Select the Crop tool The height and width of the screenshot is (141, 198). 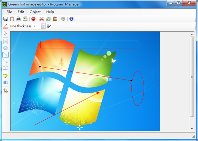[x=5, y=91]
